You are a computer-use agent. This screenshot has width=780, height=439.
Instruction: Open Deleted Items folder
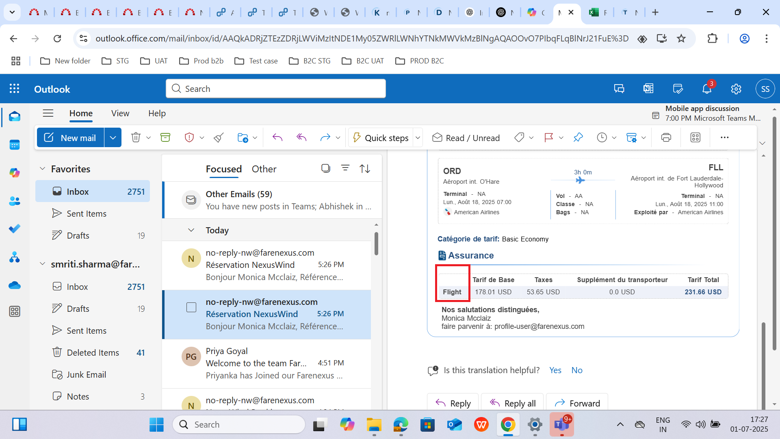coord(93,352)
